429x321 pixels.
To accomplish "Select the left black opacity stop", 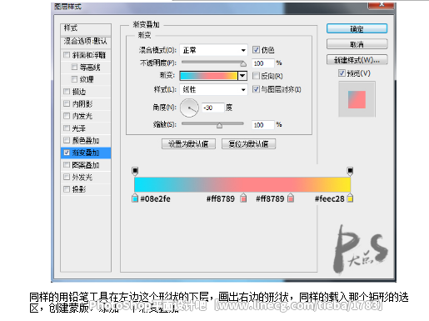I will (135, 171).
